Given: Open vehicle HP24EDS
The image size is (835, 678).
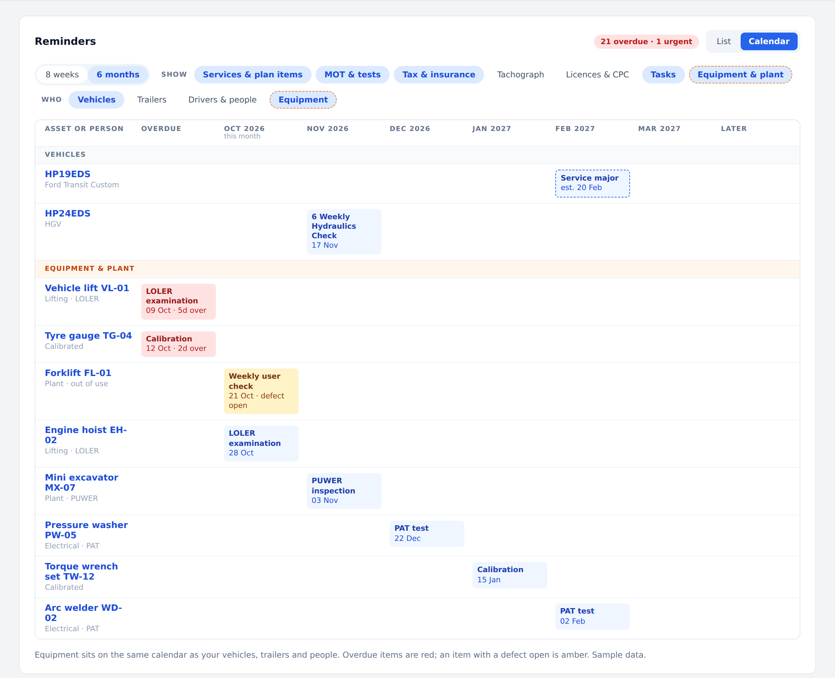Looking at the screenshot, I should (x=68, y=214).
